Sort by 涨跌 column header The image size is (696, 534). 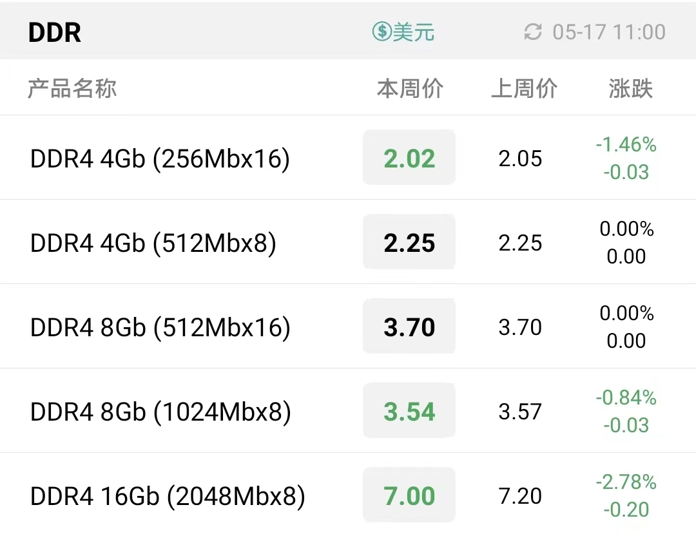pyautogui.click(x=631, y=88)
